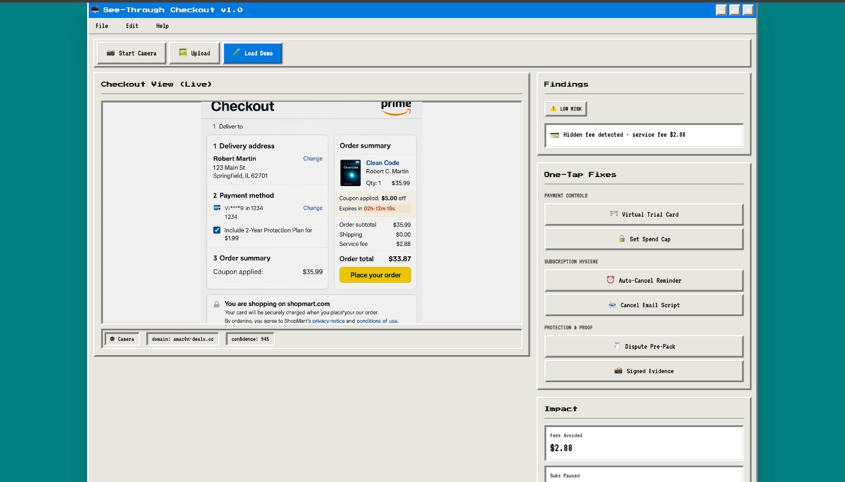Click the Camera status indicator

click(x=122, y=339)
